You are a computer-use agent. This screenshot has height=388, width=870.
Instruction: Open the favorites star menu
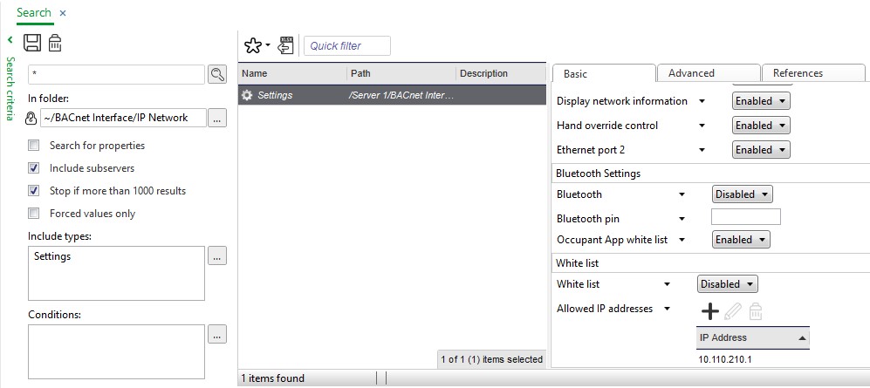coord(257,45)
